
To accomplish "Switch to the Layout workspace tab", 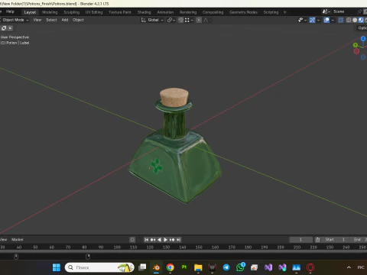I will 30,12.
